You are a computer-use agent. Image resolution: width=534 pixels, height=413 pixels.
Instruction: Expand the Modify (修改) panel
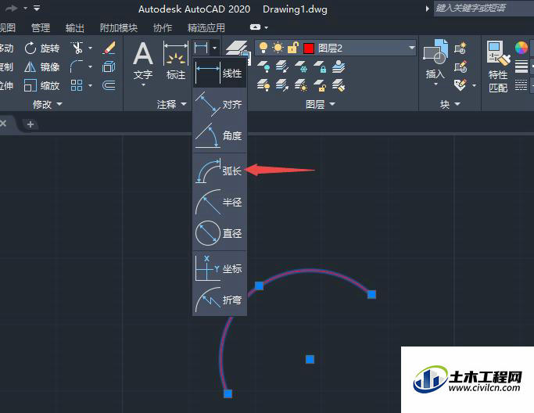point(48,104)
